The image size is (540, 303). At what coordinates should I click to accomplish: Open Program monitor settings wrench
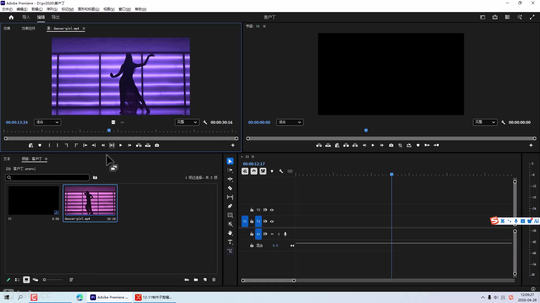(503, 122)
